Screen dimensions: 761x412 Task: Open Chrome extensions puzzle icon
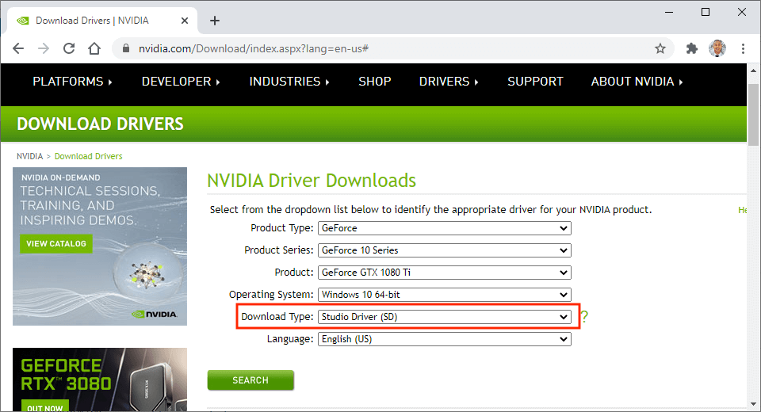[691, 48]
